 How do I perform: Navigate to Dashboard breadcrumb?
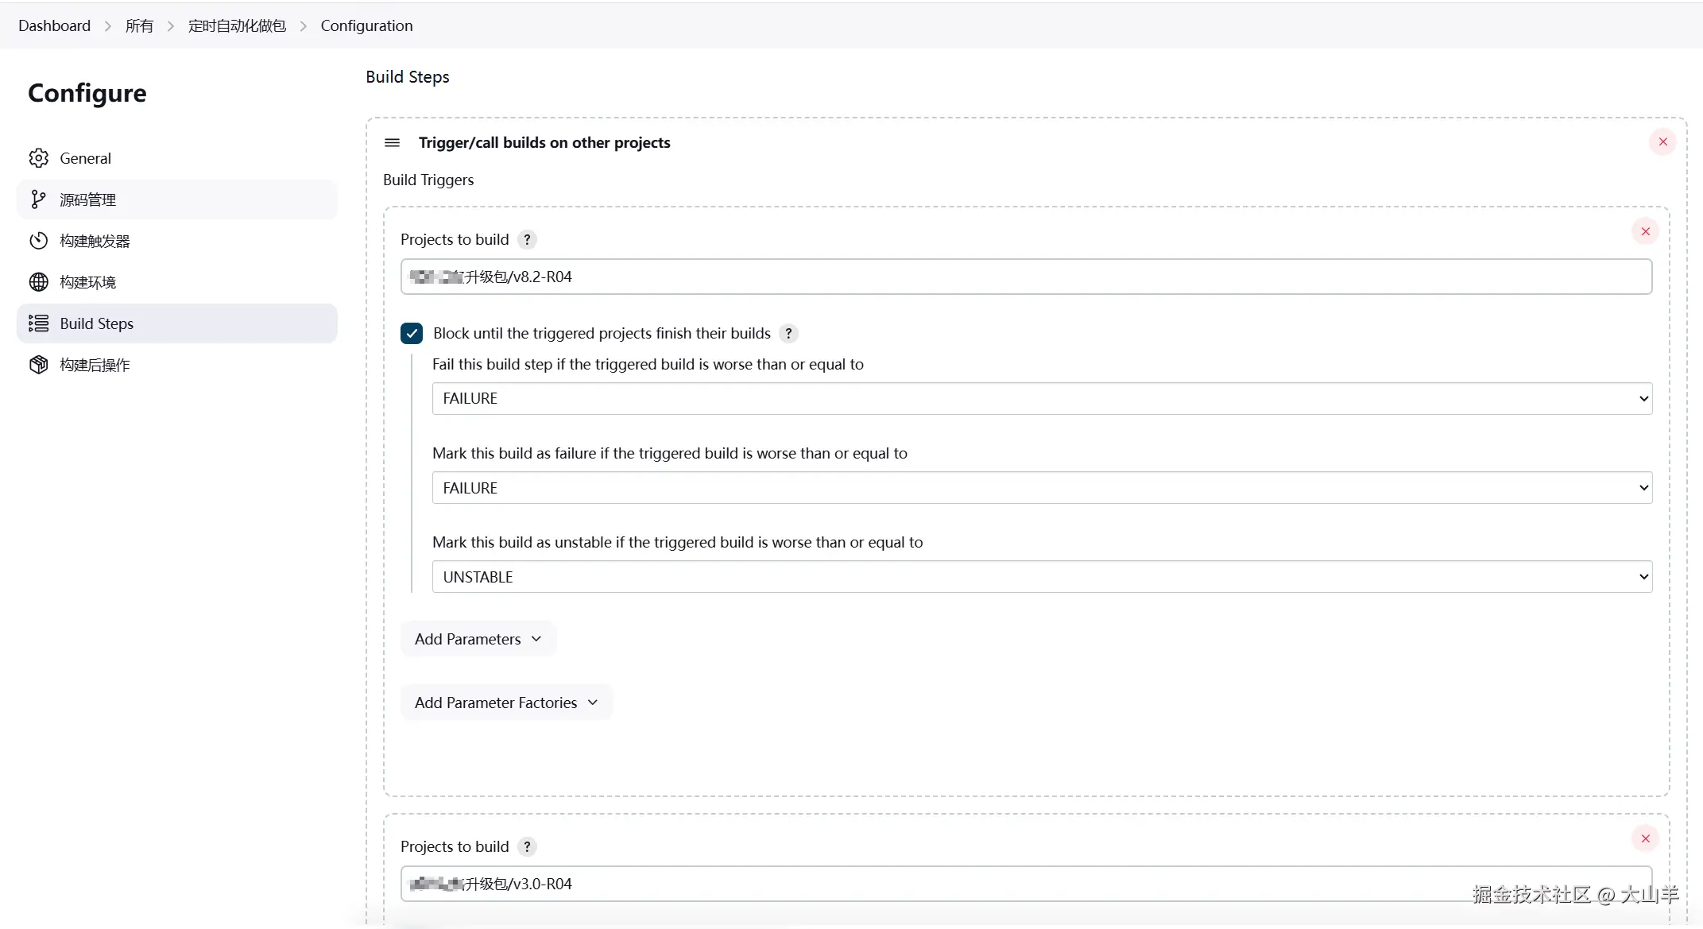click(54, 25)
